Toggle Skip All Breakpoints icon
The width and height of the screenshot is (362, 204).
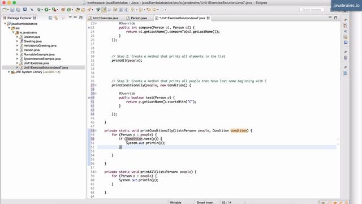[32, 10]
